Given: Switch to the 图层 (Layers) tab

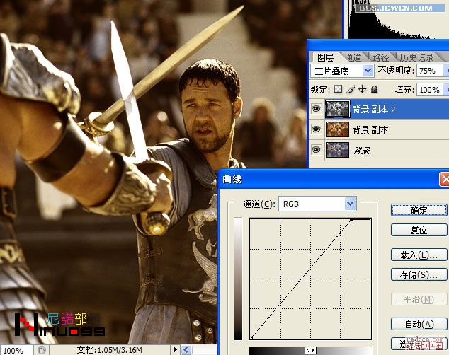Looking at the screenshot, I should [325, 57].
